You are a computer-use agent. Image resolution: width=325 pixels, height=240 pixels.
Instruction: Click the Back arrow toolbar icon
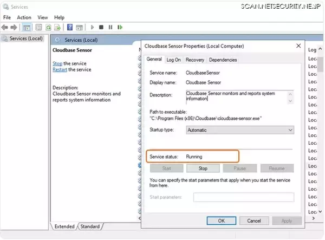click(x=4, y=27)
